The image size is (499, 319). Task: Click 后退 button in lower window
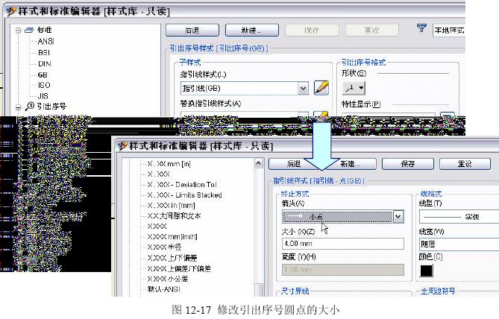[293, 164]
